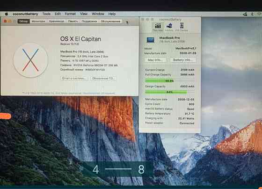Click the Power adapter Connected value
The image size is (262, 189).
187,124
